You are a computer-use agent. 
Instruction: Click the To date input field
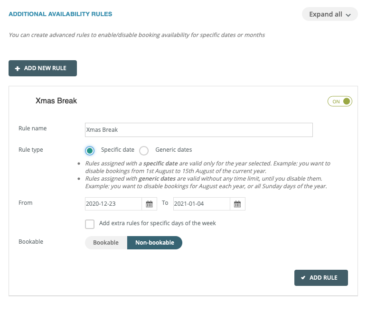[201, 204]
